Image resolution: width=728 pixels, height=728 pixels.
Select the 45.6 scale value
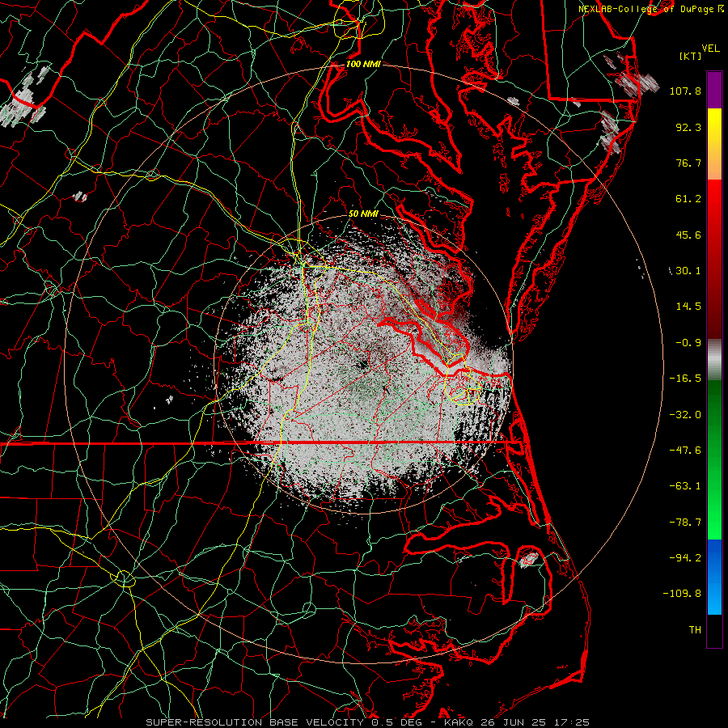pyautogui.click(x=688, y=235)
